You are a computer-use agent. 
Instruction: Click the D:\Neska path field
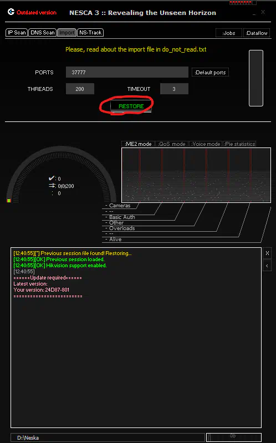tap(108, 437)
